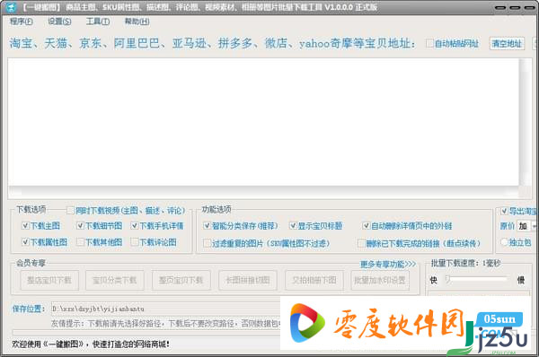Uncheck 下载属性图 option

[25, 242]
